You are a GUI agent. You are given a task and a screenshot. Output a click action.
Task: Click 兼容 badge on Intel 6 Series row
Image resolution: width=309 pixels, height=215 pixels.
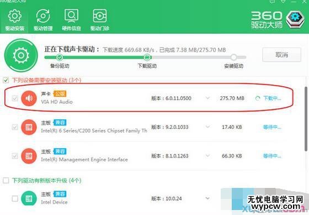(x=60, y=122)
